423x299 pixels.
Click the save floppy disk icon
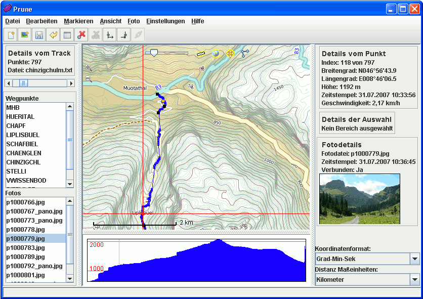click(38, 35)
